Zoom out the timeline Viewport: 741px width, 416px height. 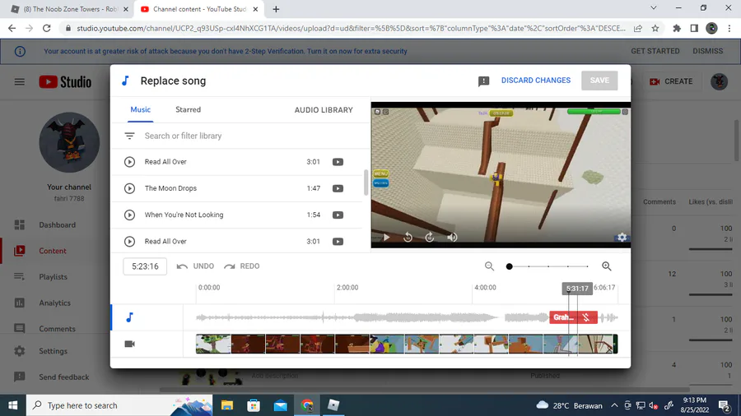tap(489, 266)
